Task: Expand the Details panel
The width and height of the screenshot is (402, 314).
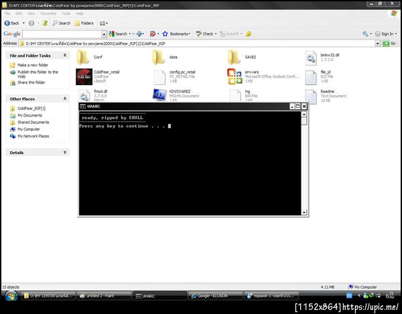Action: click(x=65, y=153)
